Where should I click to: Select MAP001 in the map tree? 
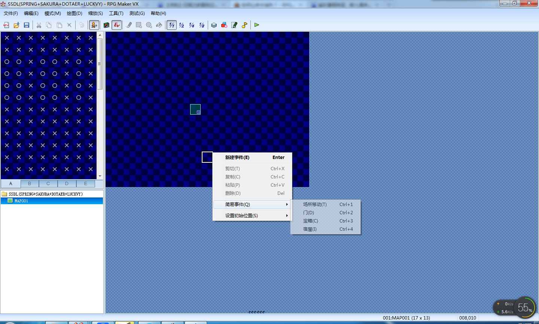coord(52,201)
